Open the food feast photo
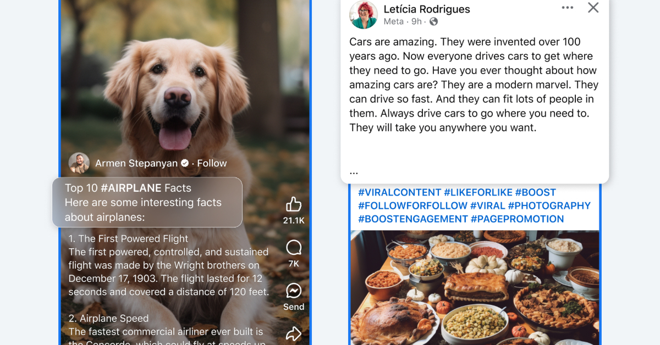Image resolution: width=660 pixels, height=345 pixels. [475, 288]
